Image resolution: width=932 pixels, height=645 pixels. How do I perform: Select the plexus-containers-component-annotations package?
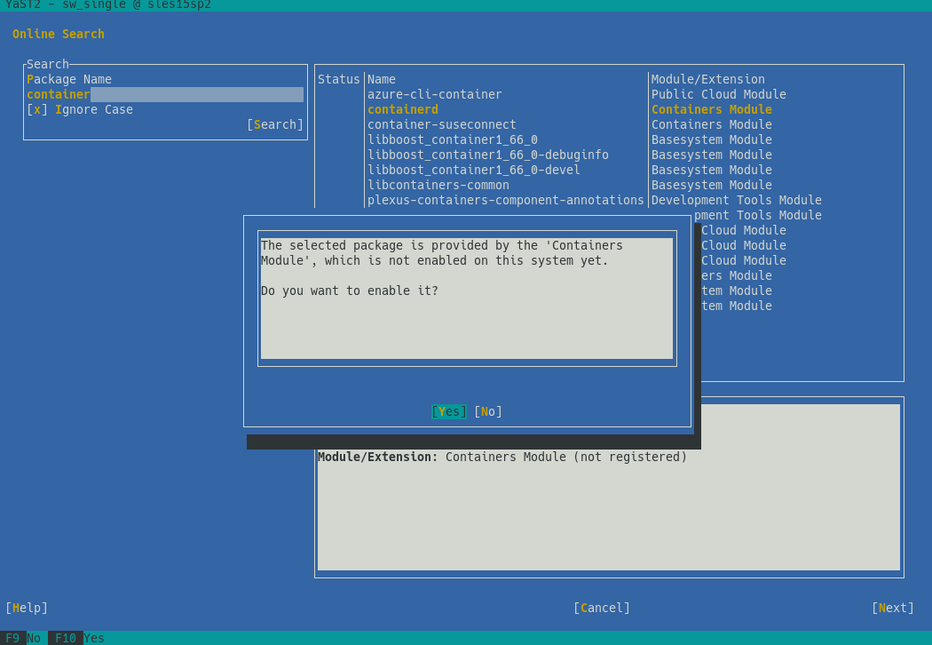pos(505,200)
